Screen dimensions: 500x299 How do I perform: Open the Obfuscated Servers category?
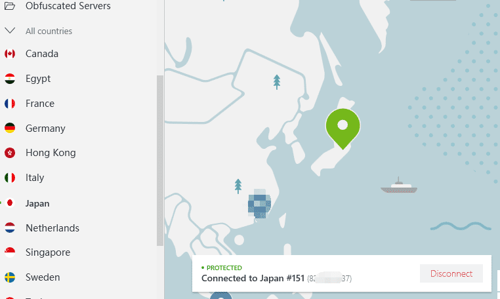pos(68,6)
